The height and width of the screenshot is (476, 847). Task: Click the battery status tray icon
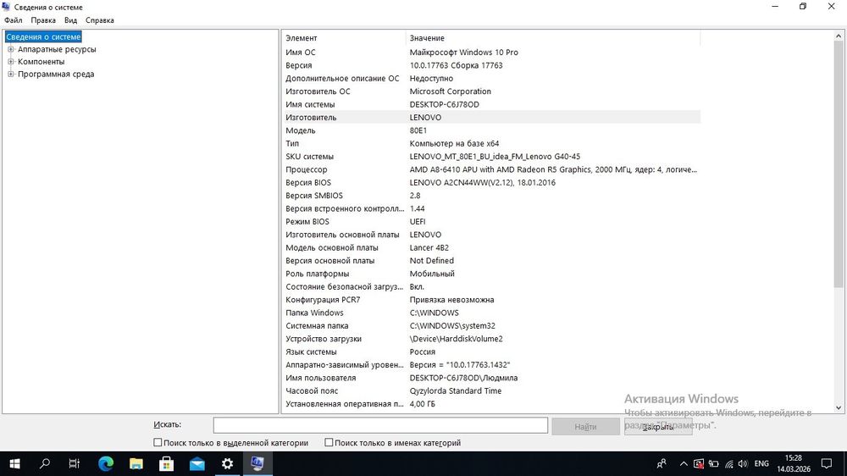point(713,463)
